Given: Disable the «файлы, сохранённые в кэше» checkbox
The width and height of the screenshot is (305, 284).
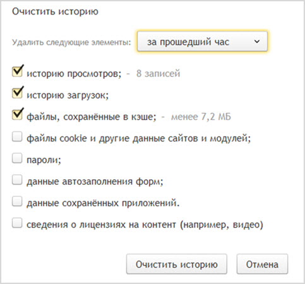Looking at the screenshot, I should (17, 115).
